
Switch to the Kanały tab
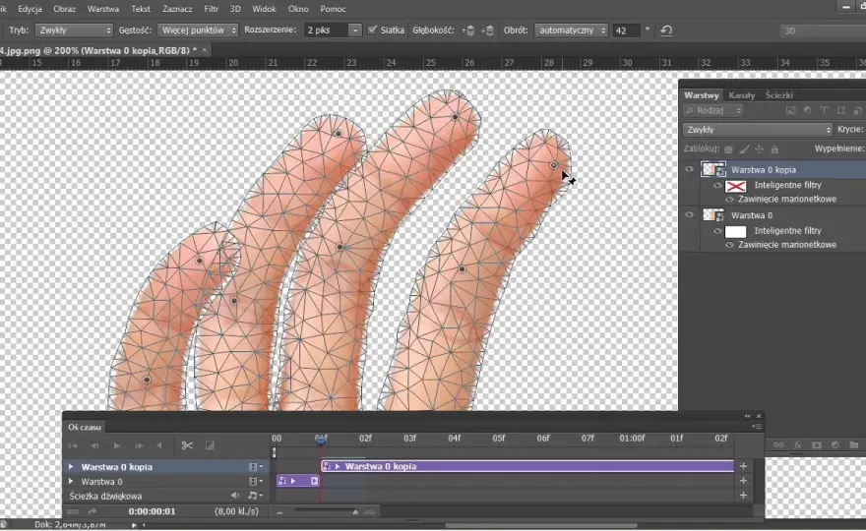(742, 95)
